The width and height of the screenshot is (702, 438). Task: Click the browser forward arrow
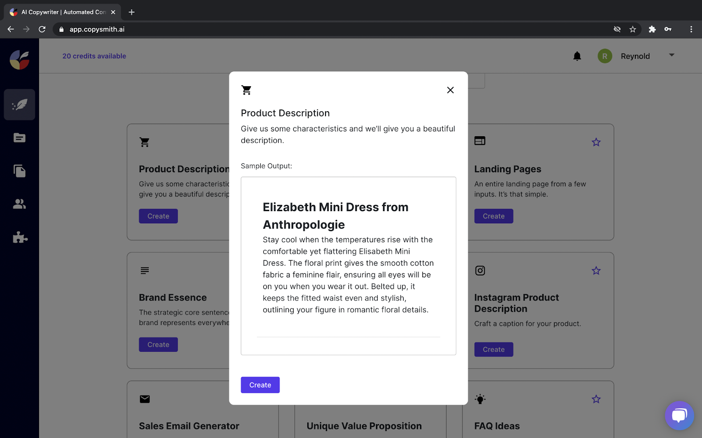pyautogui.click(x=26, y=29)
